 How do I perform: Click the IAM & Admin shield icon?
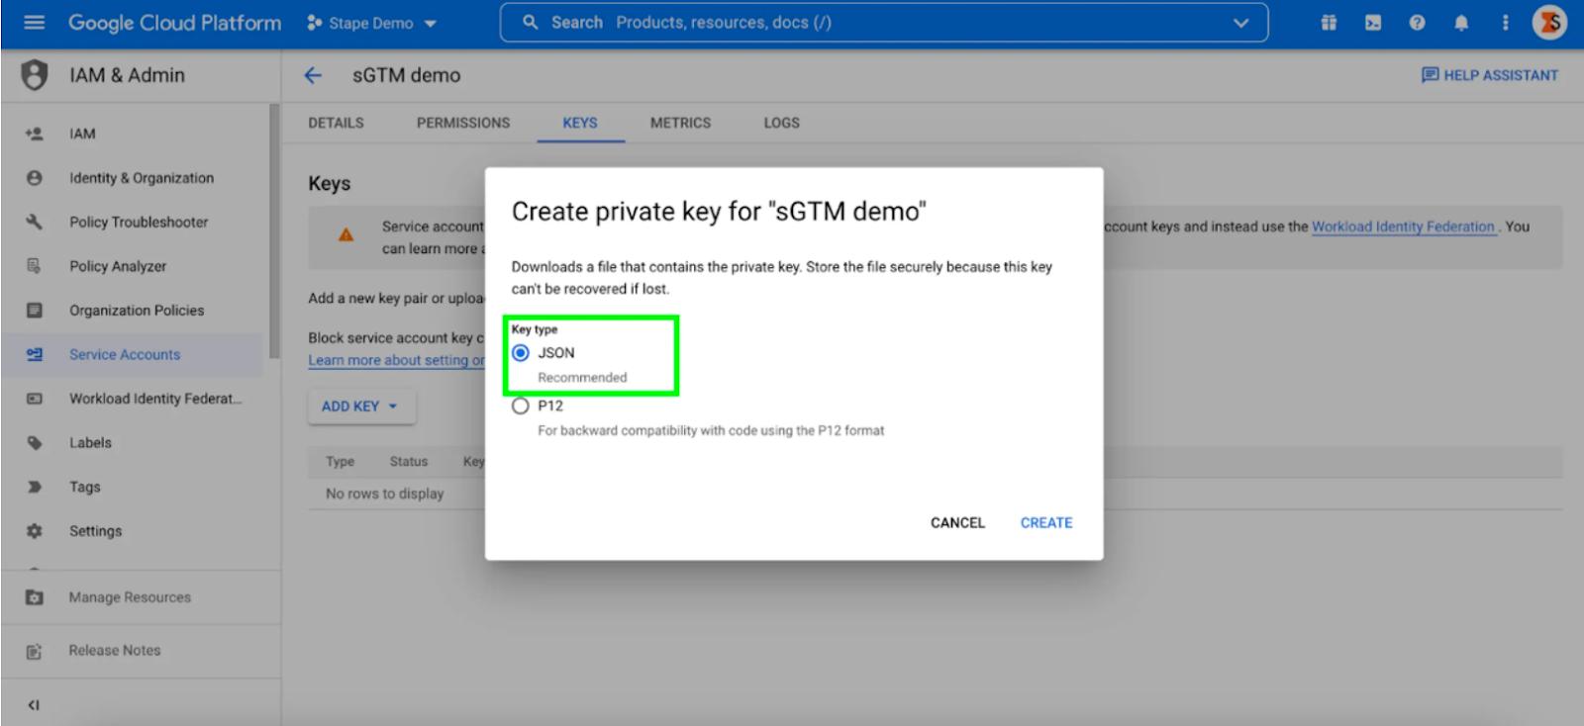(35, 75)
